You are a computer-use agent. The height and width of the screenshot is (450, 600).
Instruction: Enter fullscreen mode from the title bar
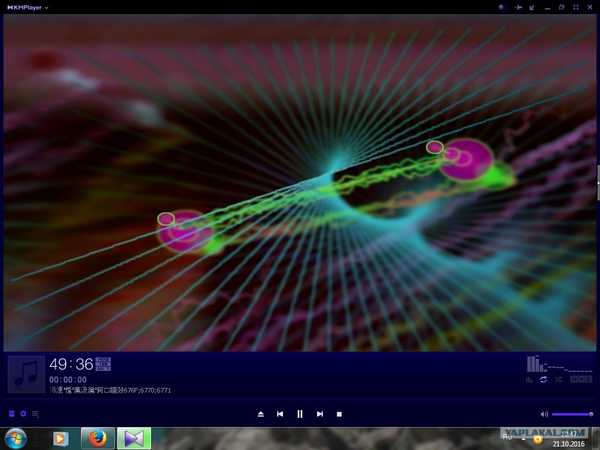point(576,7)
